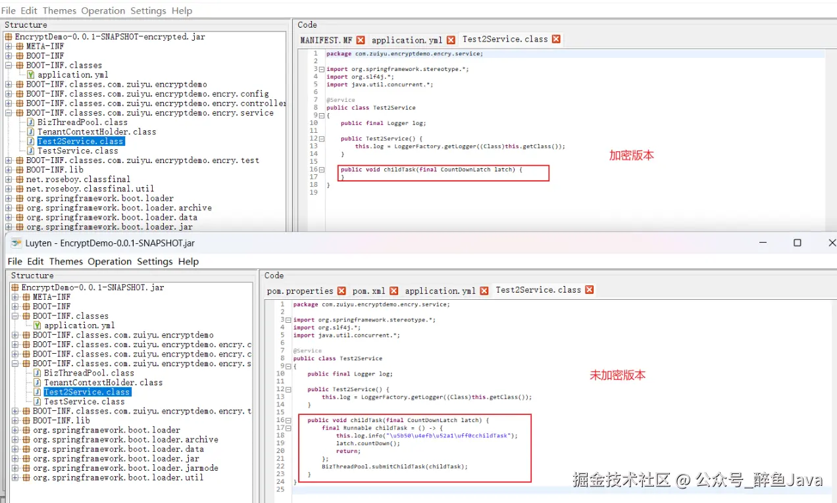
Task: Click TestService.class file icon in SNAPSHOT.jar tree
Action: click(38, 401)
